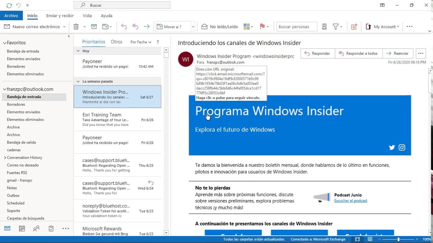433x243 pixels.
Task: Delete message with trash can icon
Action: [x=76, y=27]
